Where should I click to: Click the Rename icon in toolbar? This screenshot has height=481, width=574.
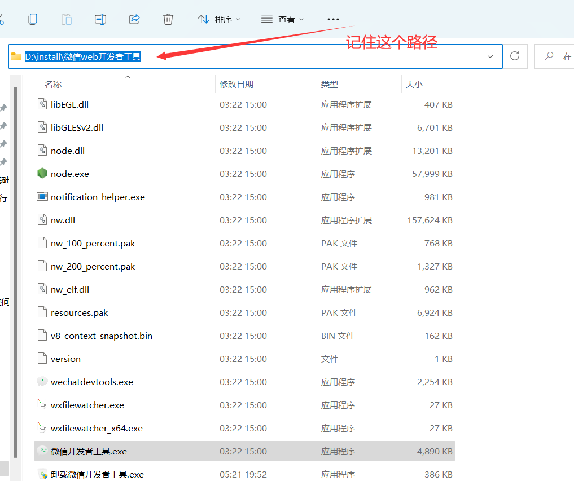(100, 19)
